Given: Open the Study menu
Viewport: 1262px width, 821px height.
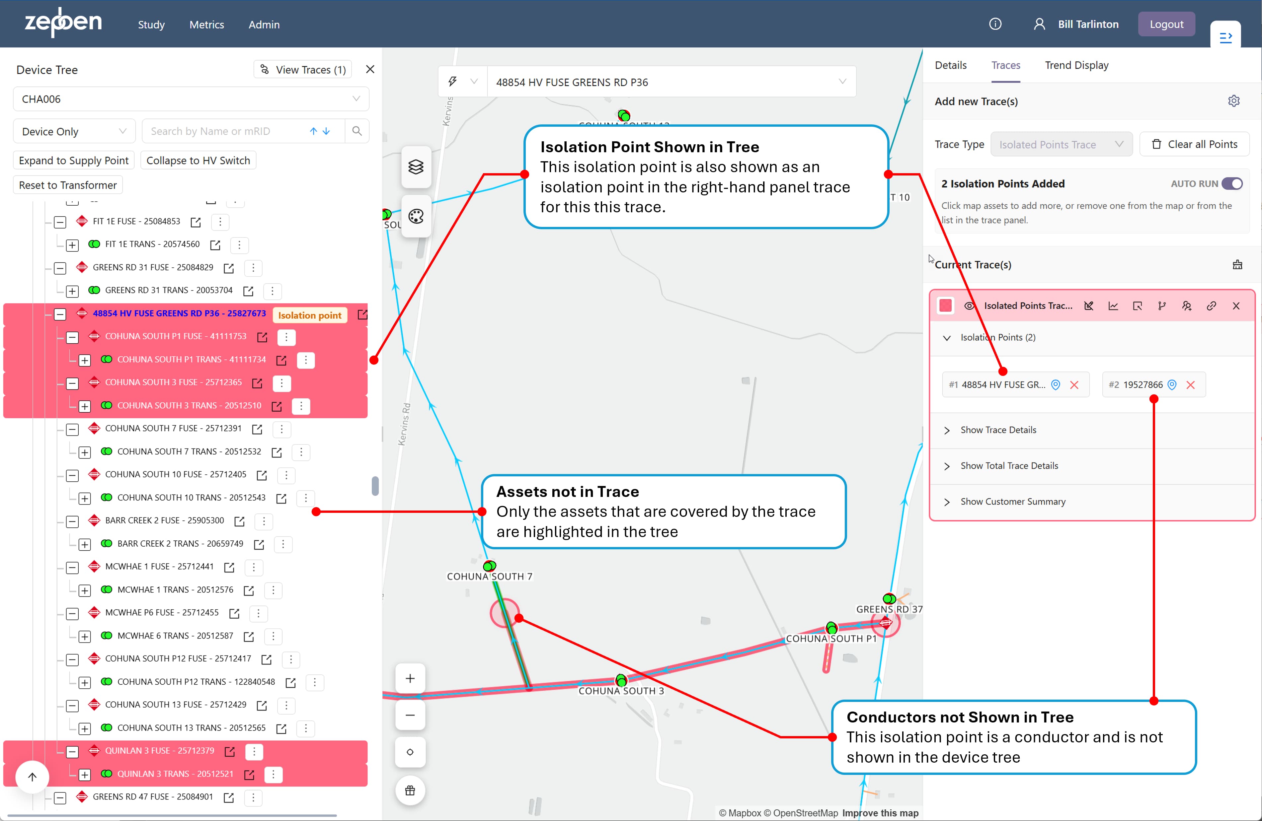Looking at the screenshot, I should coord(151,24).
